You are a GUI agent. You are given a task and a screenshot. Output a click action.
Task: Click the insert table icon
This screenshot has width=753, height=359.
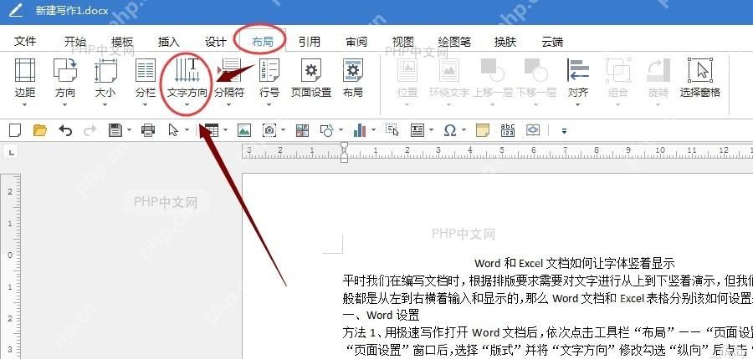pyautogui.click(x=212, y=130)
